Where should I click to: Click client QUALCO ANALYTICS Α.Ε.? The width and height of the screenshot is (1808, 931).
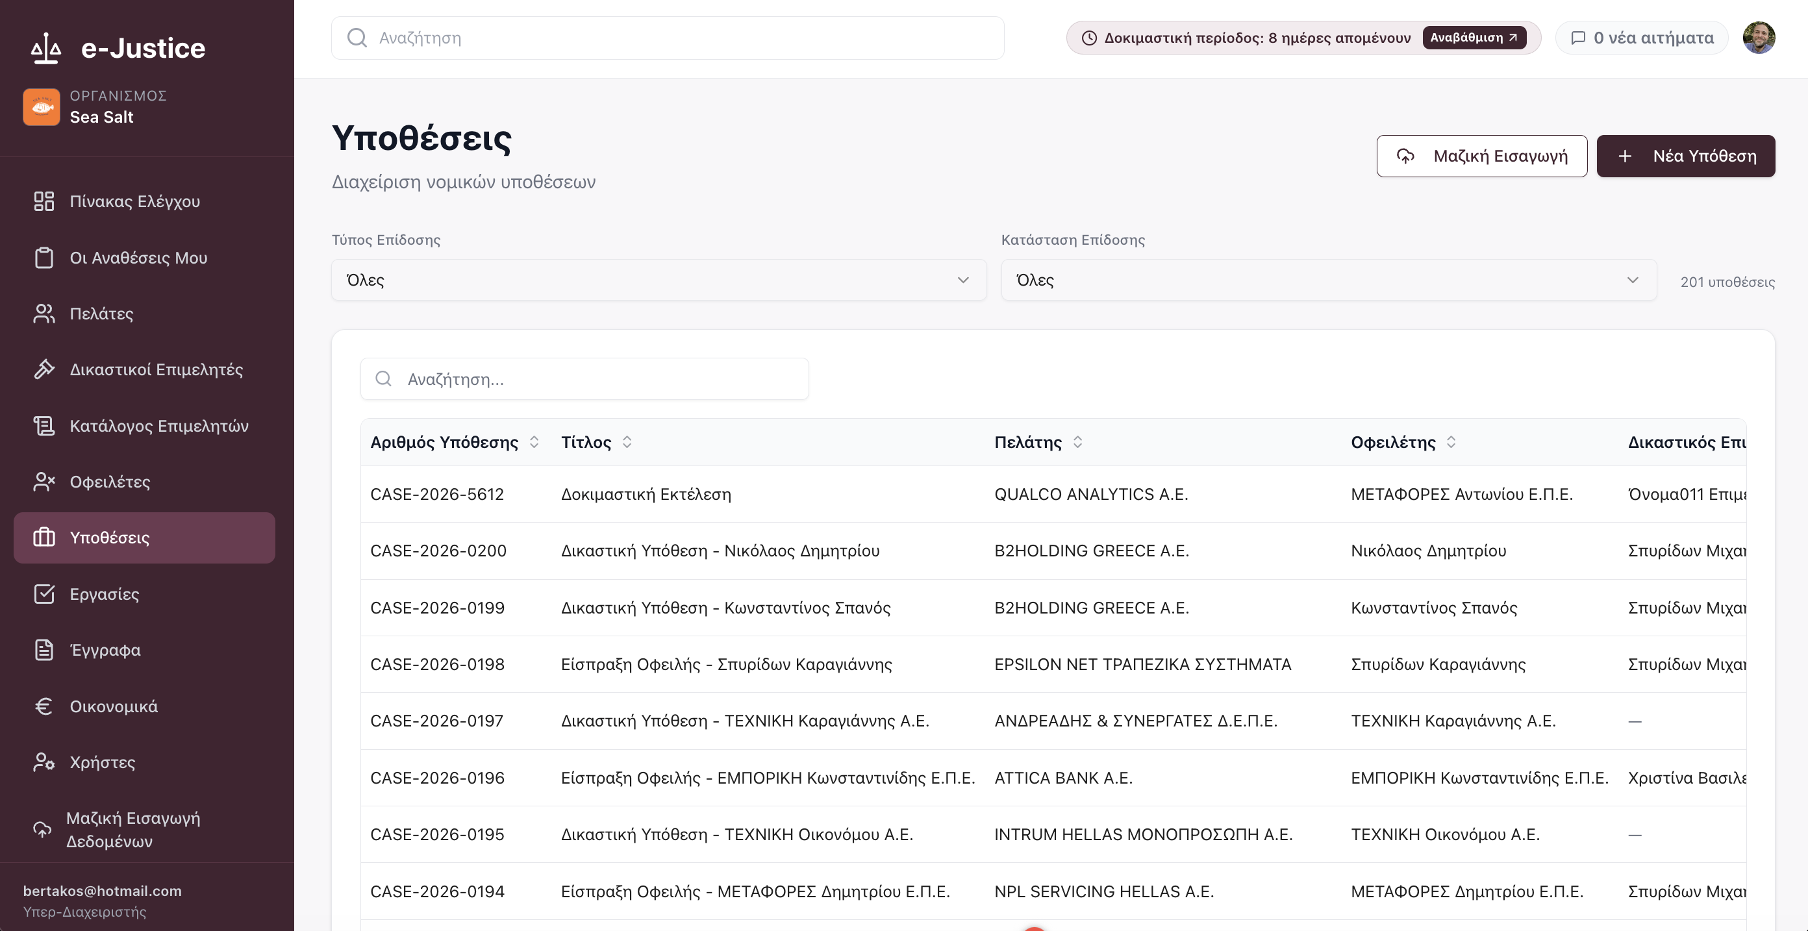pyautogui.click(x=1090, y=495)
